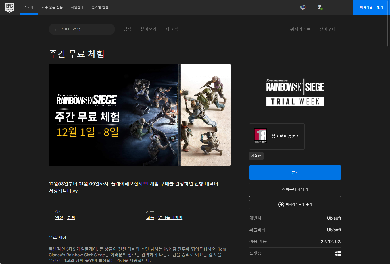The width and height of the screenshot is (390, 264).
Task: Click the Windows platform icon
Action: [x=338, y=254]
